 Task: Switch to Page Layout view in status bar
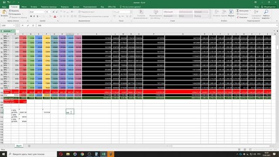245,150
